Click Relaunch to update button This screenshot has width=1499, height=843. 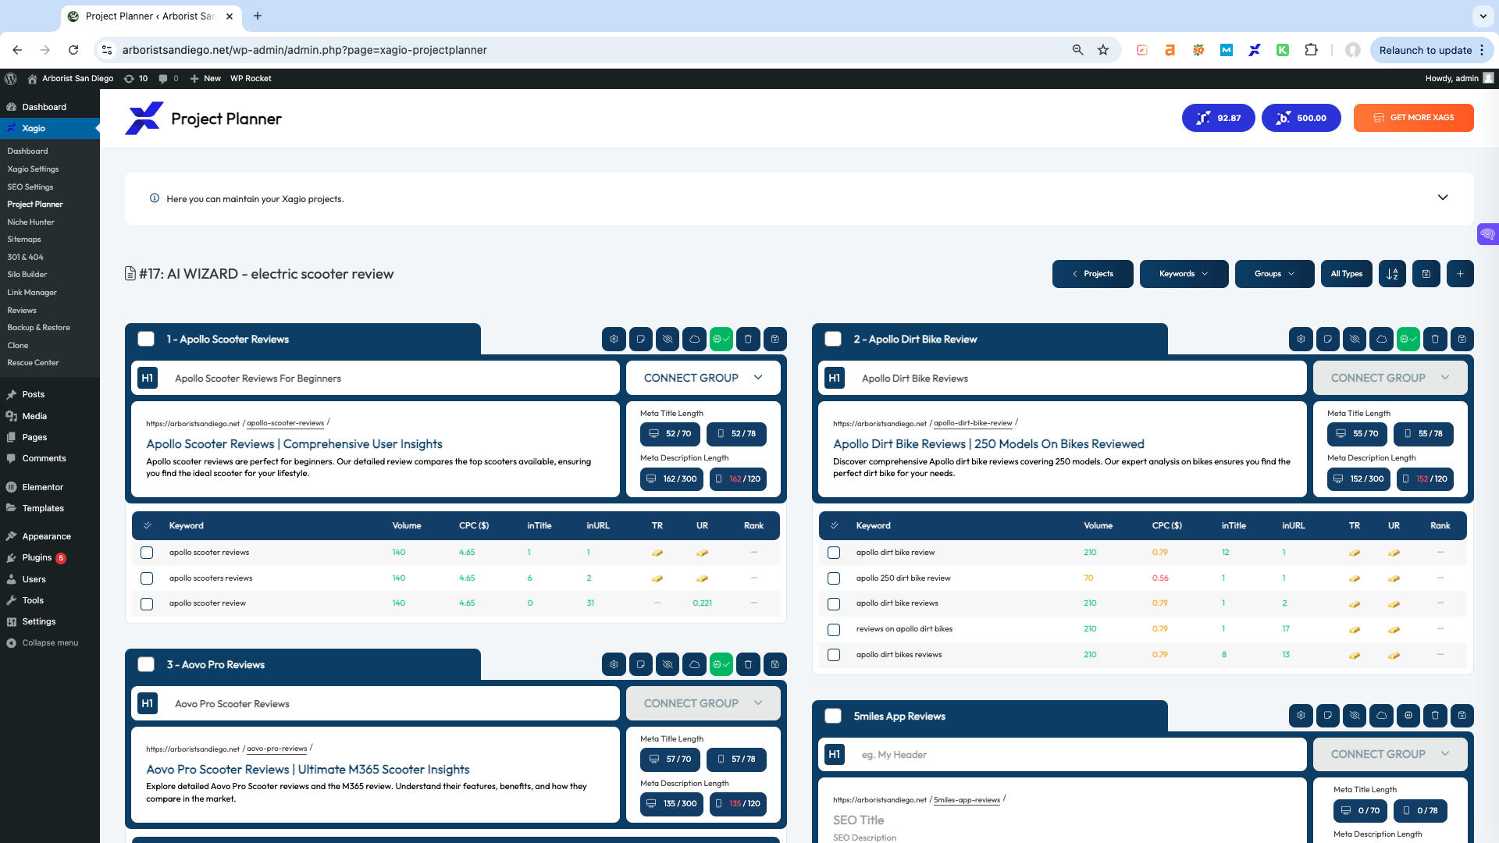[1432, 50]
